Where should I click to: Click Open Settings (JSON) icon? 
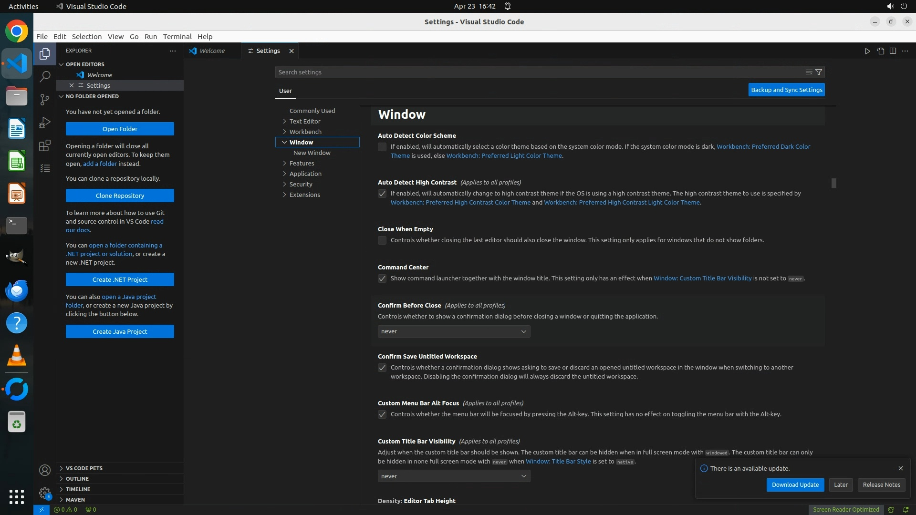tap(880, 51)
